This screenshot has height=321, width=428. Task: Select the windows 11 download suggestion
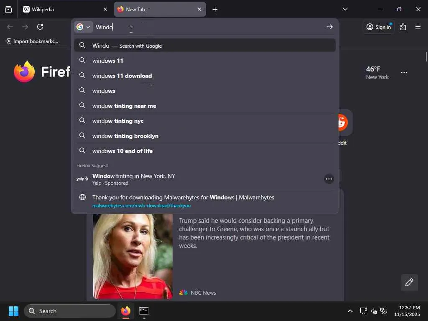point(205,76)
